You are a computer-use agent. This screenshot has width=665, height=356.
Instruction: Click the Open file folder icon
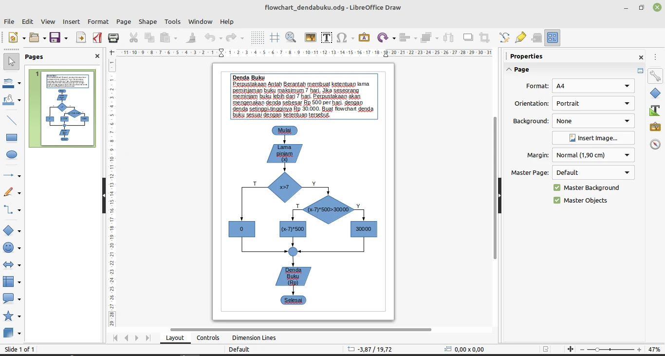coord(34,37)
